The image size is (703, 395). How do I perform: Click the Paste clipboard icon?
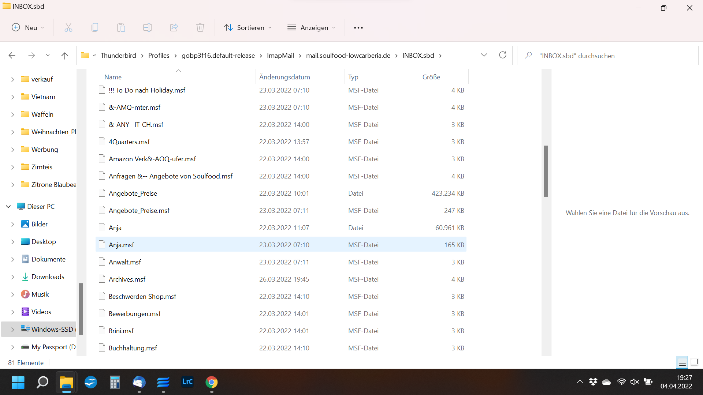121,27
